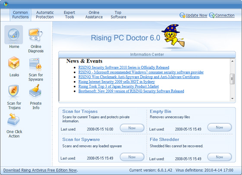Click the Empty Bin heading
The image size is (242, 175).
pos(160,111)
